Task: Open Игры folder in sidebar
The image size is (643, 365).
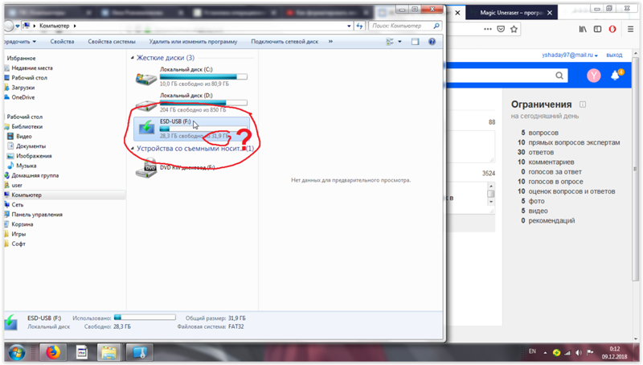Action: tap(18, 234)
